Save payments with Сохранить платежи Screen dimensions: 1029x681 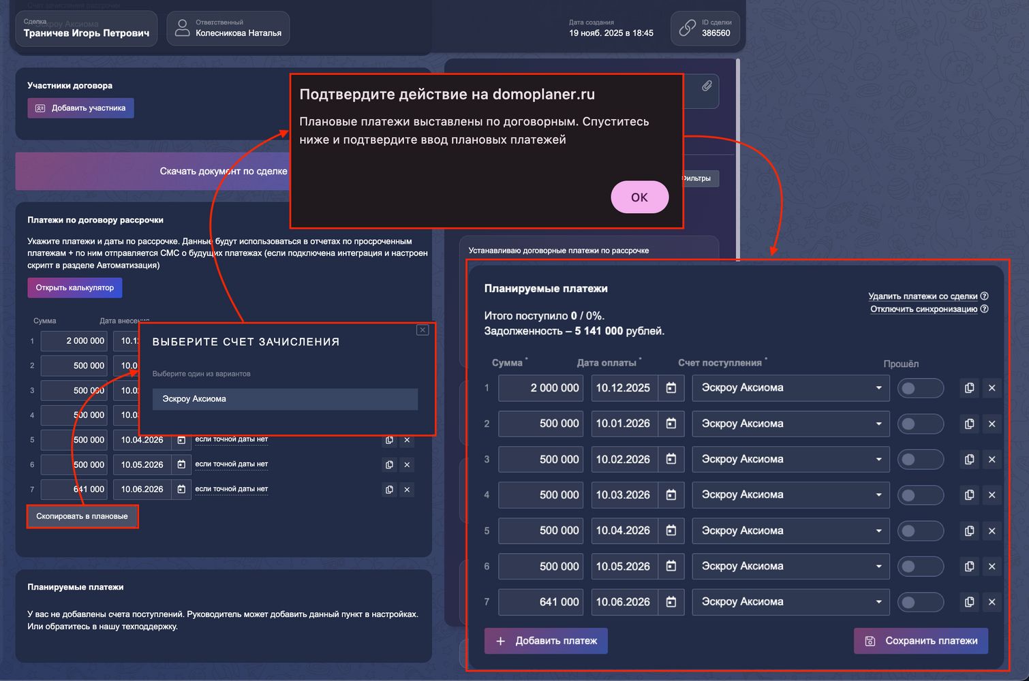921,641
